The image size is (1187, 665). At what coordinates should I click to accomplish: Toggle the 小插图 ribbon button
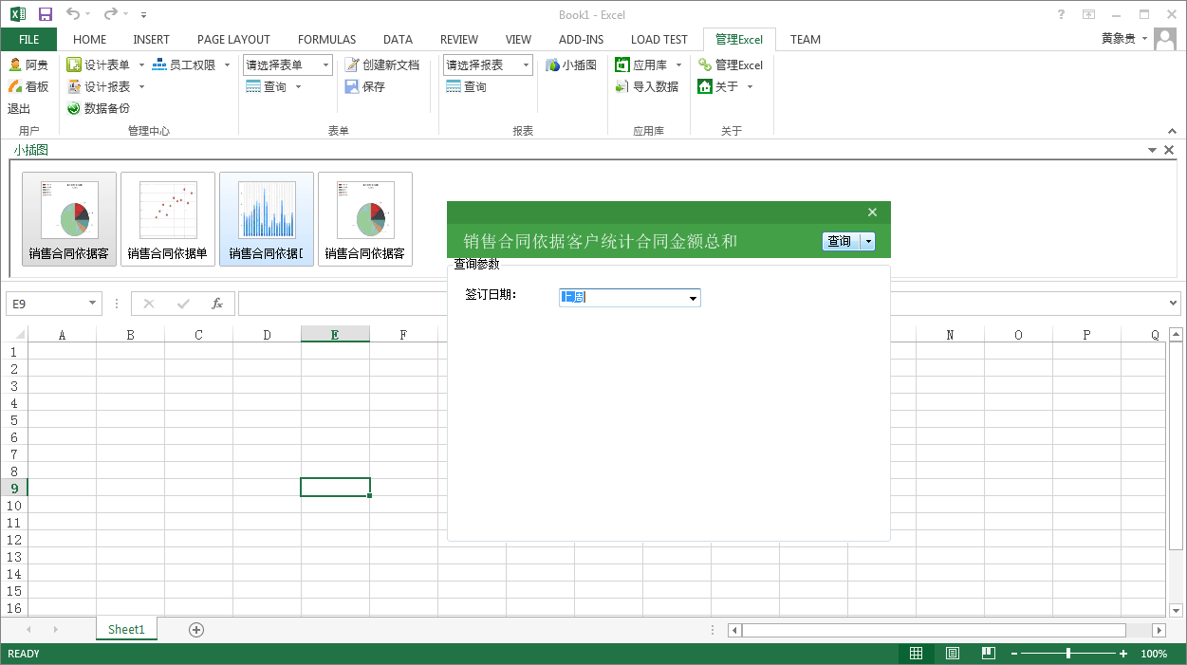click(571, 65)
